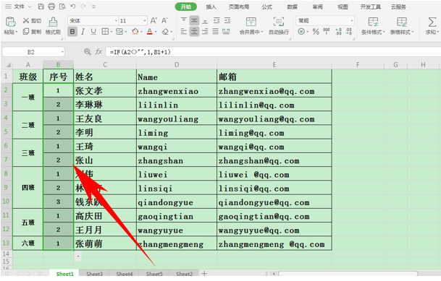Viewport: 441px width, 281px height.
Task: Decrease font size with A- icon
Action: (x=164, y=20)
